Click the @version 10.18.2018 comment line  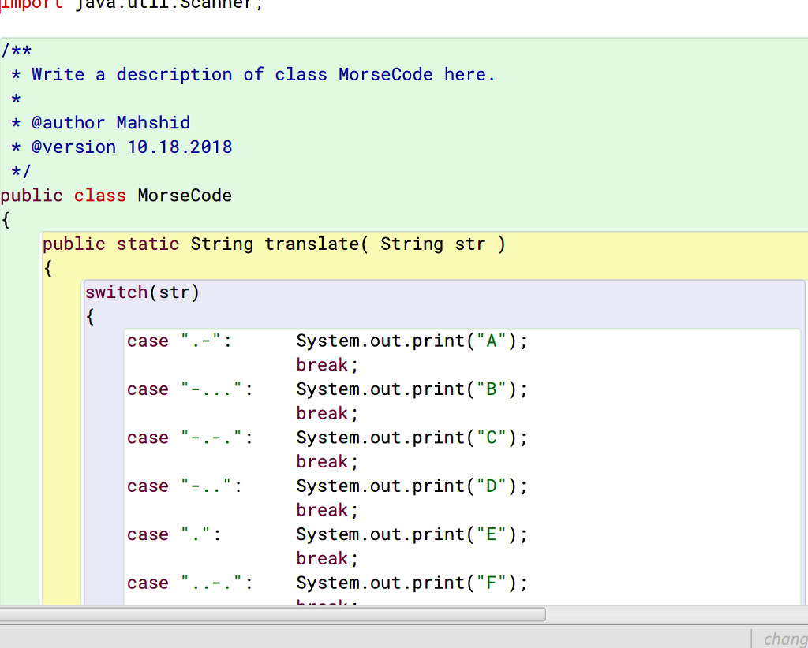[x=121, y=147]
